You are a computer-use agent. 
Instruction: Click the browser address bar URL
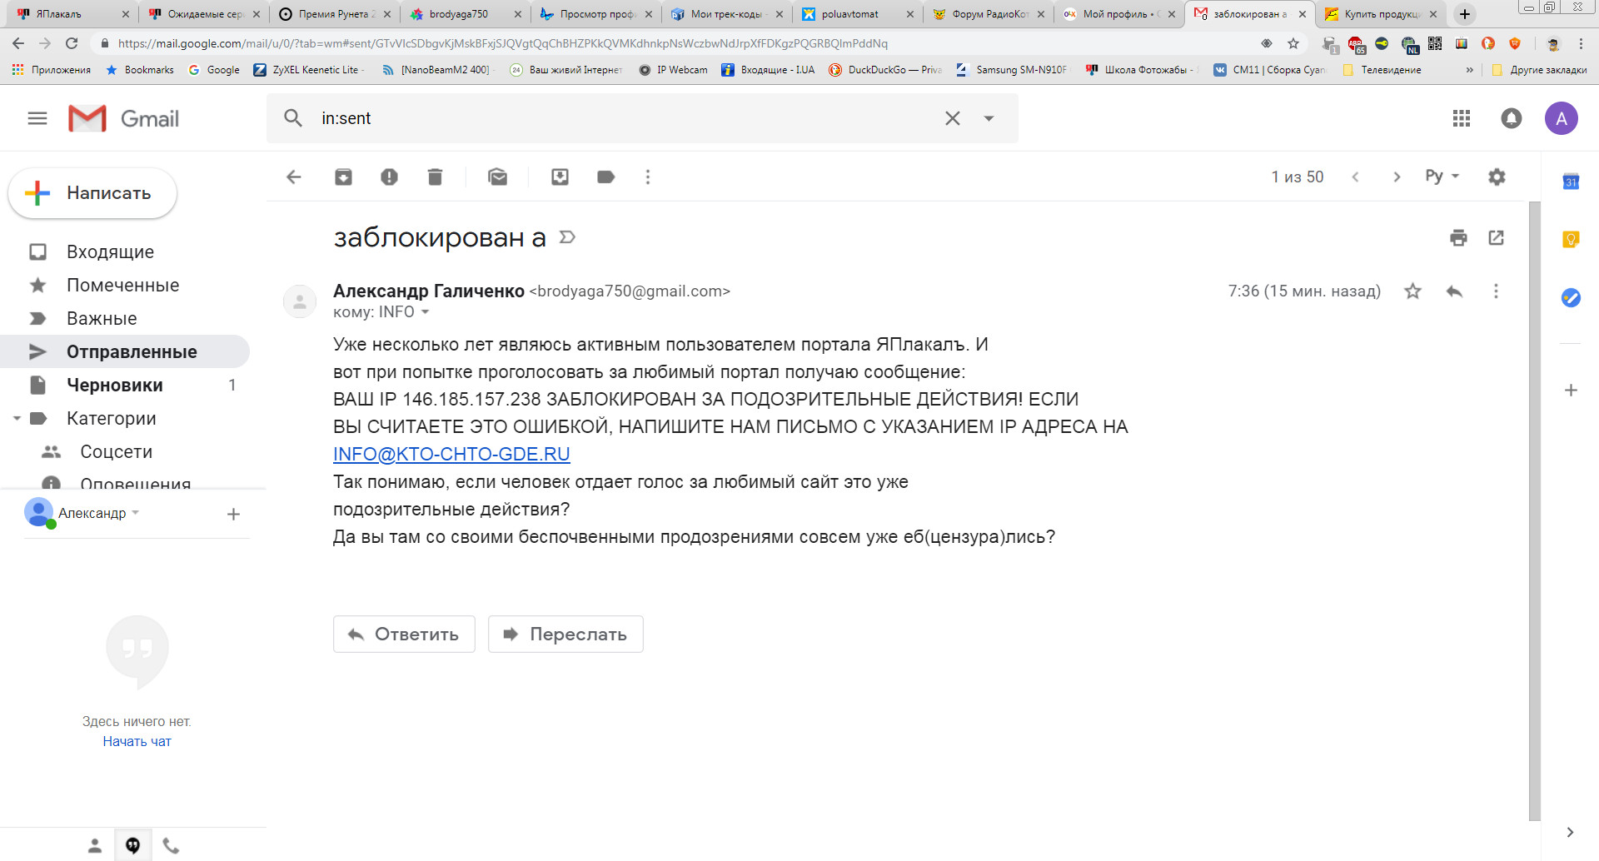click(x=503, y=43)
